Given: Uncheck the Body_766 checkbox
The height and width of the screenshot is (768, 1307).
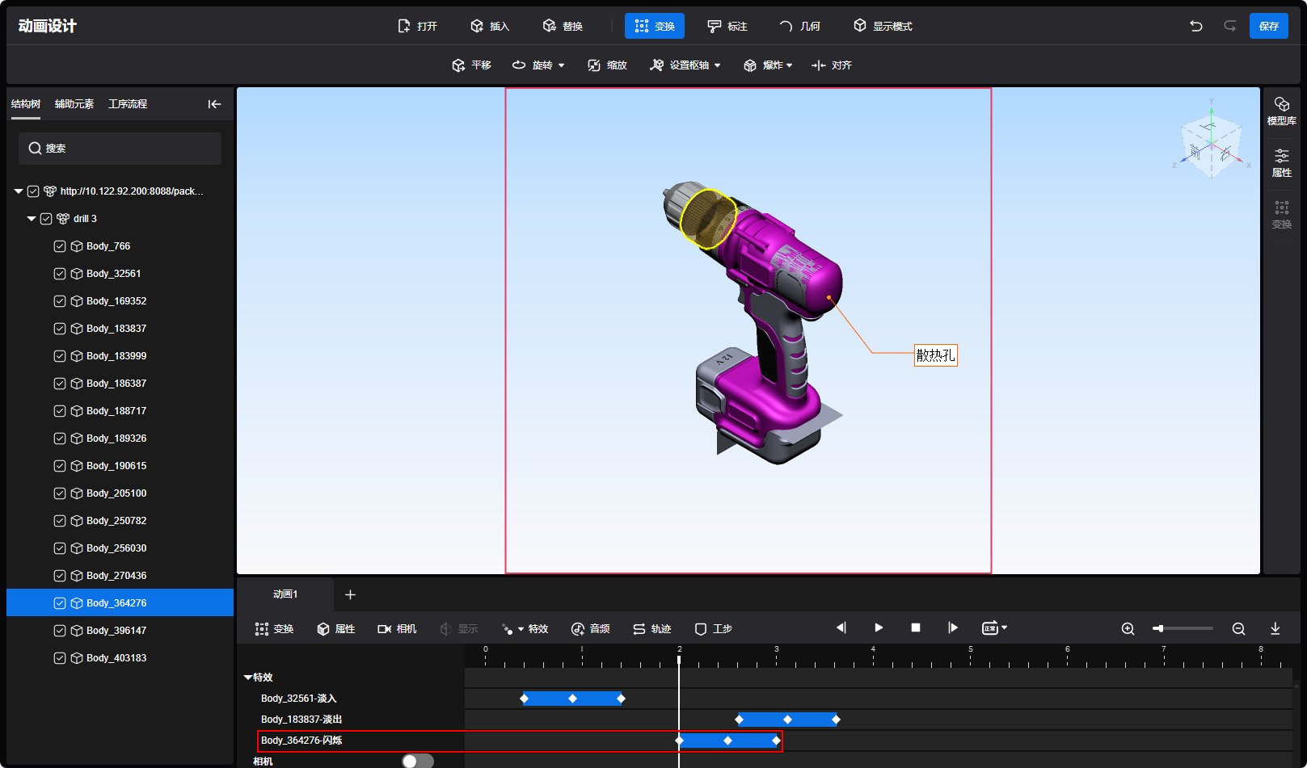Looking at the screenshot, I should pos(60,246).
